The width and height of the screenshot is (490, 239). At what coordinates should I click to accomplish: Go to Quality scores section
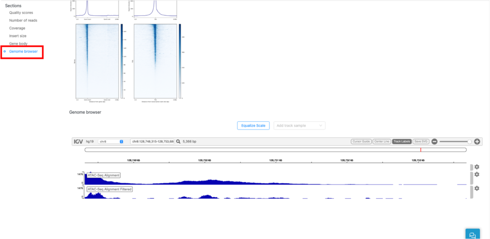[x=21, y=13]
